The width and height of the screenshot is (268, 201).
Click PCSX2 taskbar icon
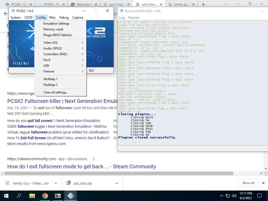tap(71, 196)
